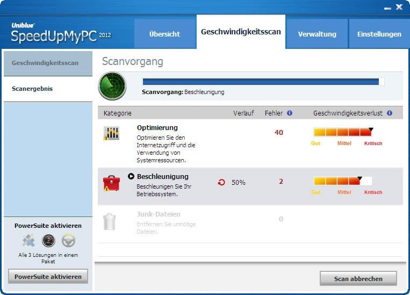Click the 50% progress value

tap(239, 183)
